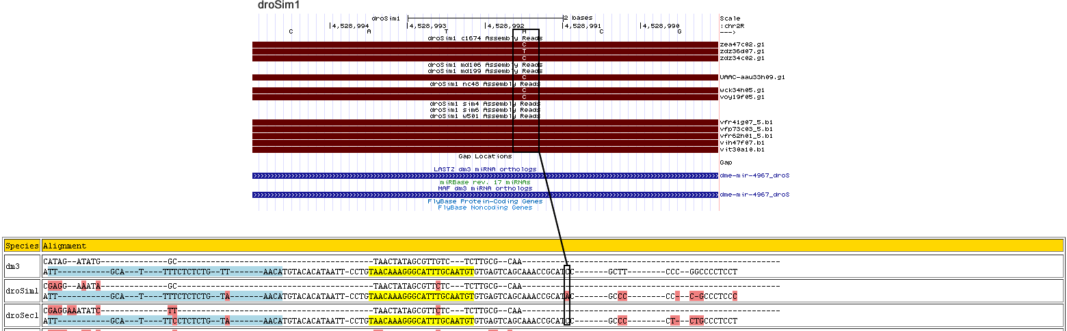Open FlyBase Protein-Coding Genes track

[485, 201]
